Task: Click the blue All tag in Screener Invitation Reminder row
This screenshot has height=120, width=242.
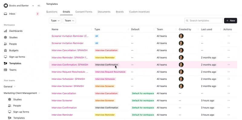Action: point(96,43)
